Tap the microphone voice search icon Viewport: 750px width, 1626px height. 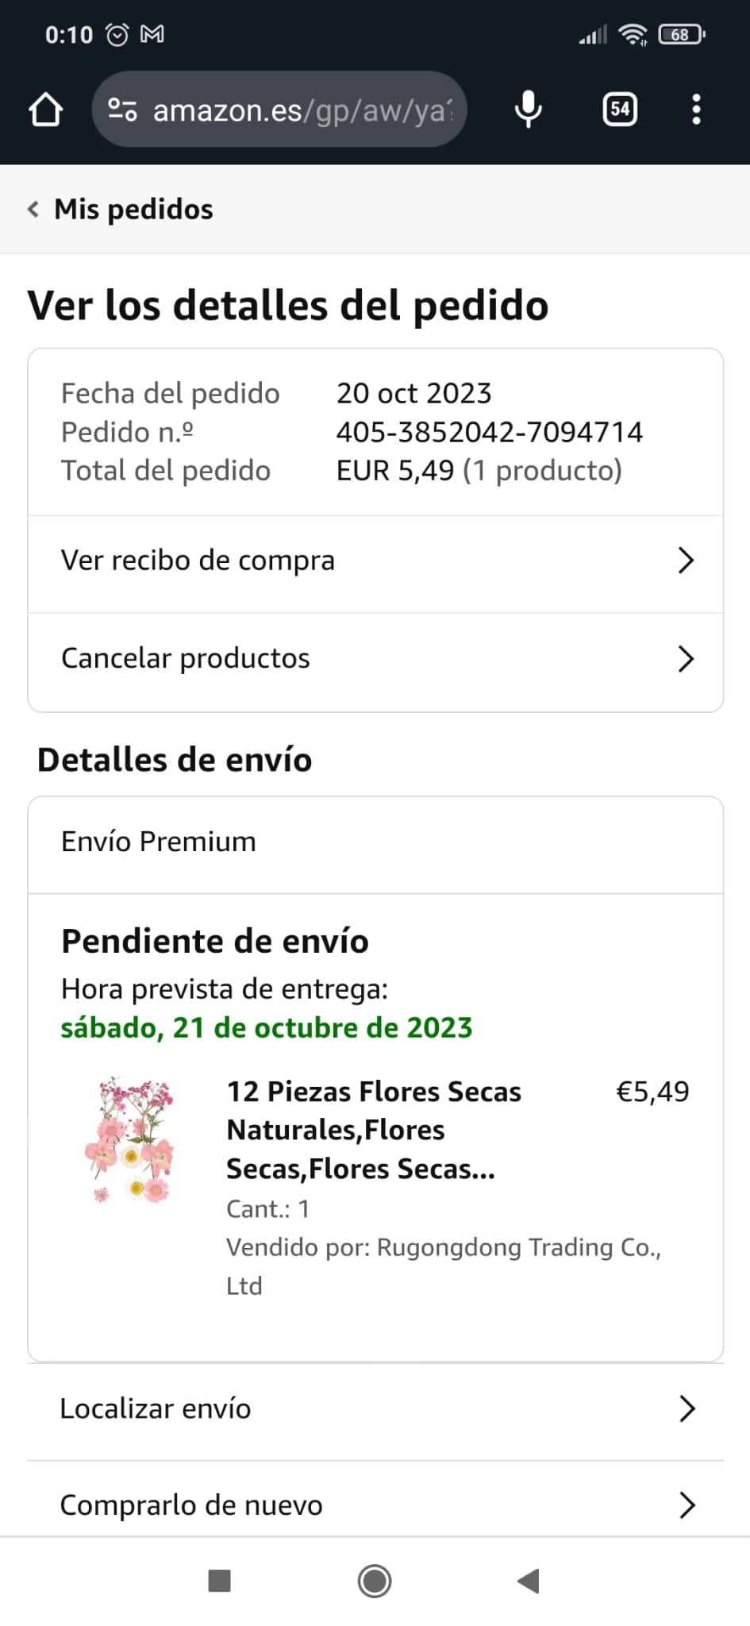click(x=528, y=110)
